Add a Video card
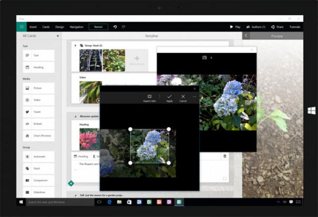 pyautogui.click(x=39, y=100)
